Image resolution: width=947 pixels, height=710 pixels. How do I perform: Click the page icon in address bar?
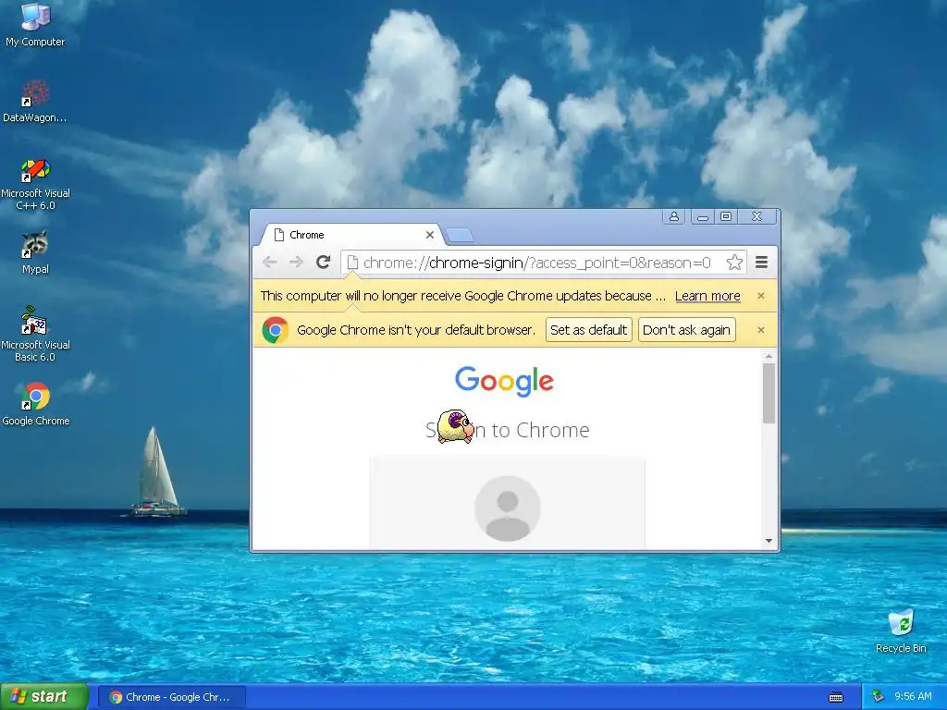pos(352,263)
